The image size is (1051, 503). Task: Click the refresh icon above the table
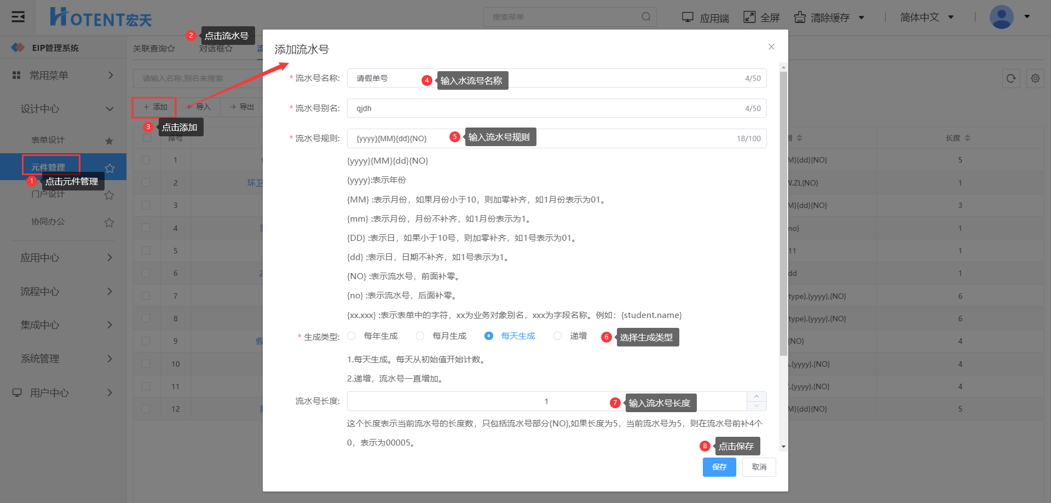point(1010,78)
